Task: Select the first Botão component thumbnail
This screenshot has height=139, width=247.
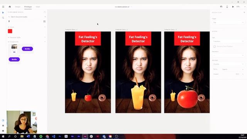Action: click(27, 49)
